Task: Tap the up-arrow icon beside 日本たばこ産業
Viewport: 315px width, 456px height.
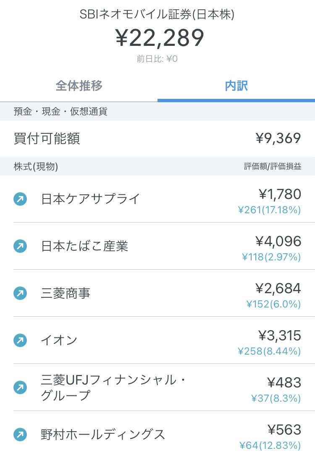Action: (x=20, y=247)
